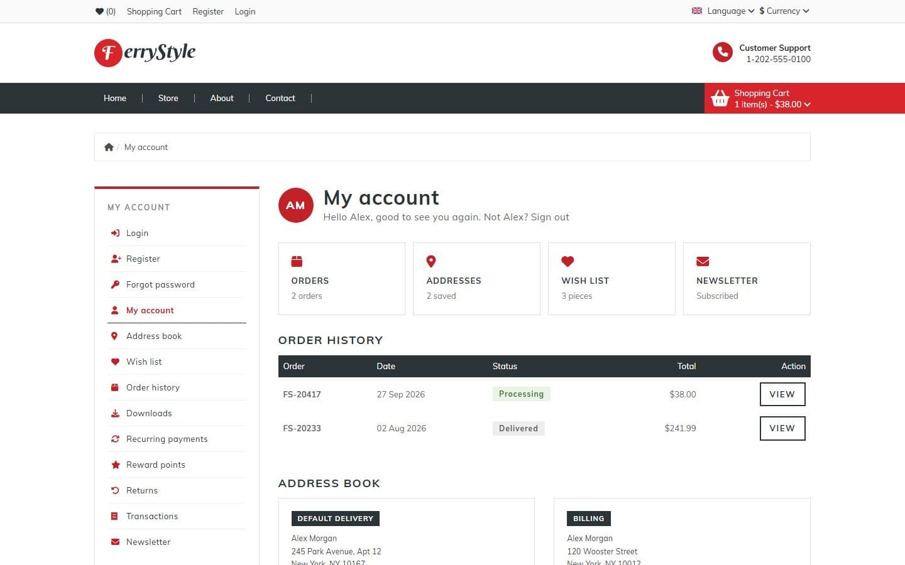
Task: Click the breadcrumb home icon
Action: click(109, 147)
